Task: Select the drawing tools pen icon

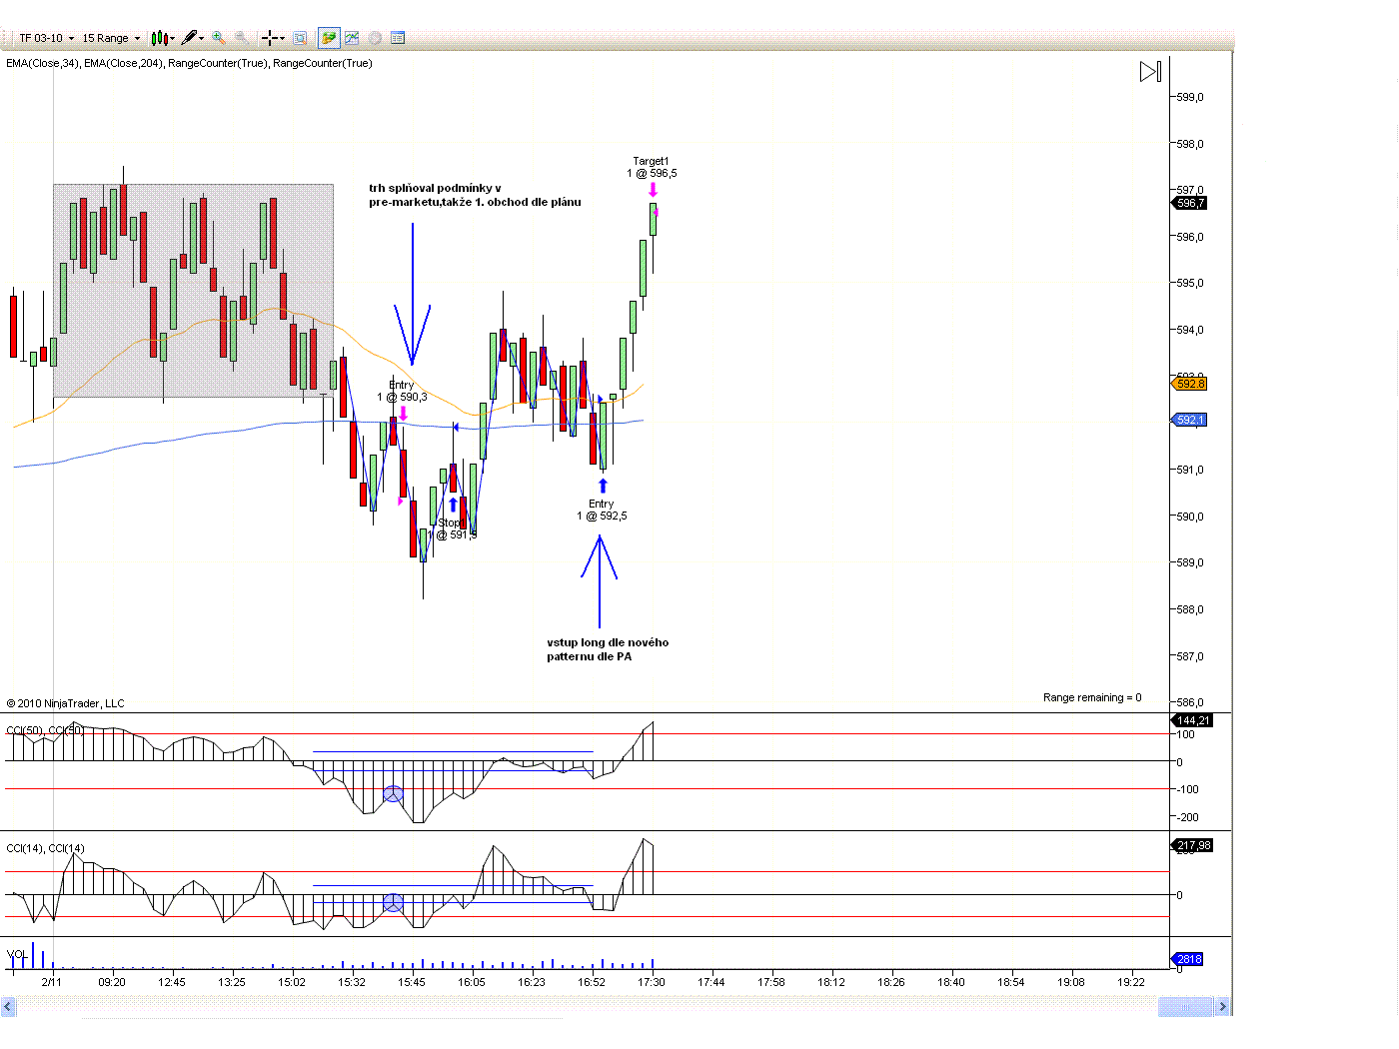Action: (x=191, y=38)
